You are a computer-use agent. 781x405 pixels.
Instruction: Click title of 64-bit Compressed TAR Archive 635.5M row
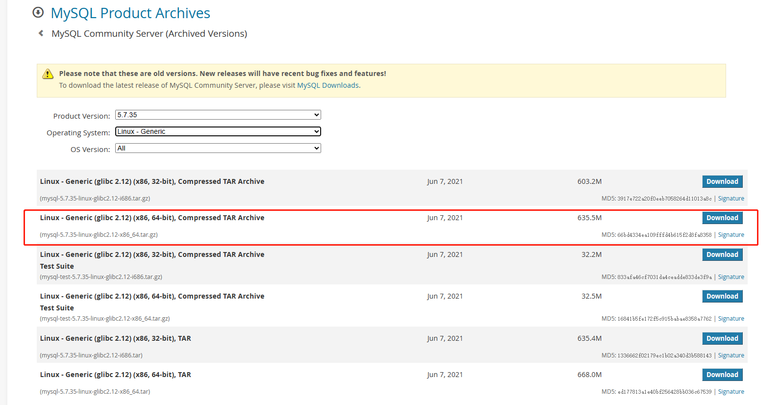pos(152,218)
